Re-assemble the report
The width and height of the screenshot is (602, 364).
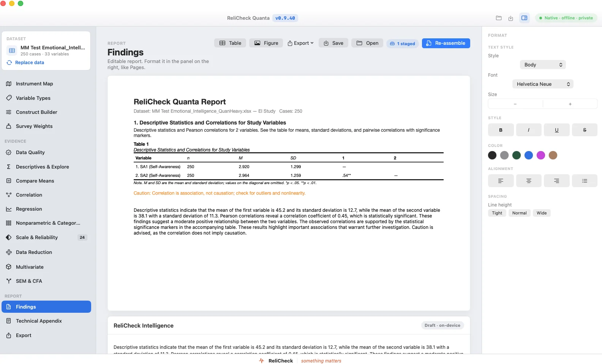pyautogui.click(x=446, y=43)
